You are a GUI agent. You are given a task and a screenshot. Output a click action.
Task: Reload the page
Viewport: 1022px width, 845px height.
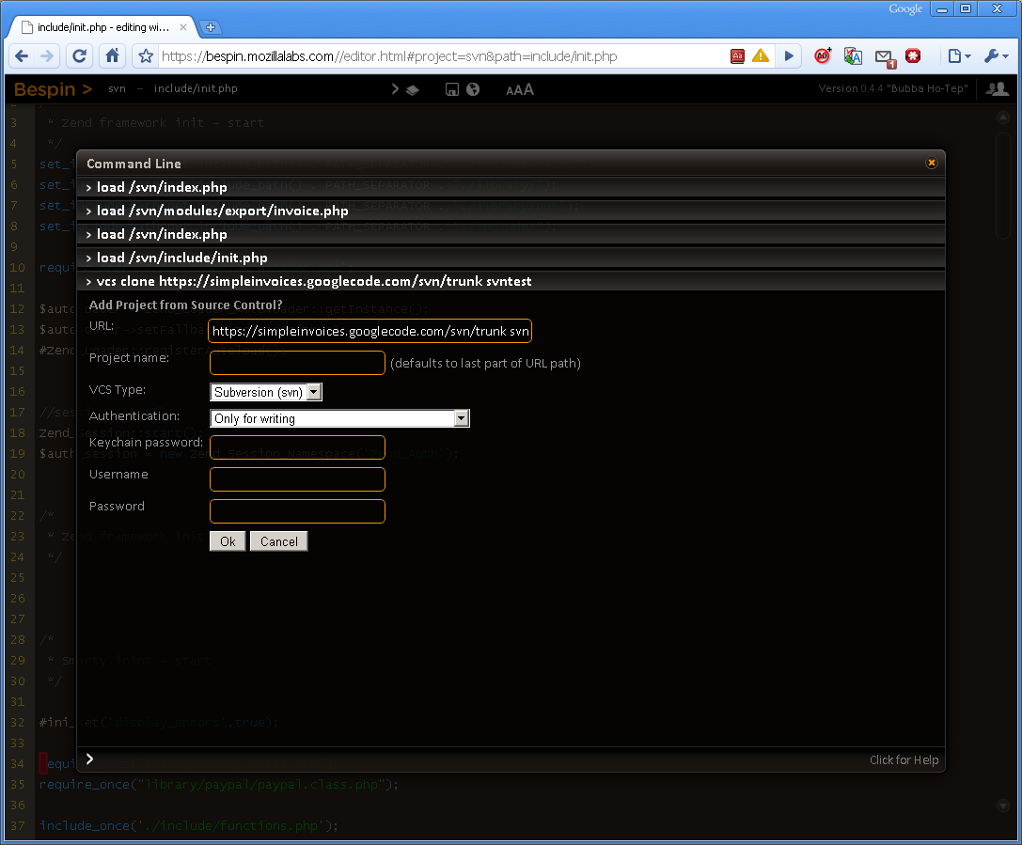coord(80,56)
